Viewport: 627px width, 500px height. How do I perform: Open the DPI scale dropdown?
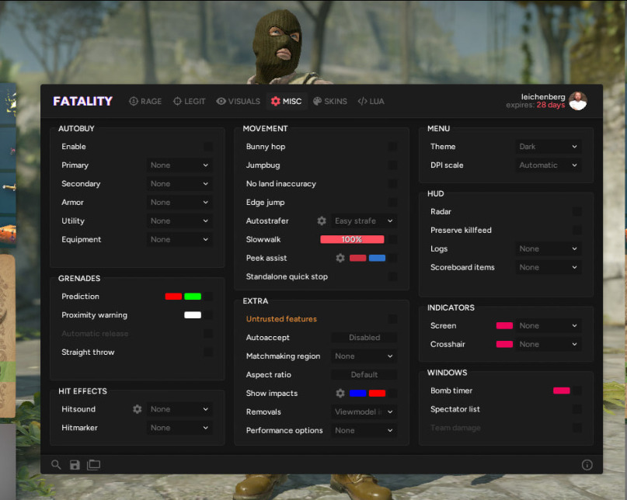pyautogui.click(x=549, y=165)
